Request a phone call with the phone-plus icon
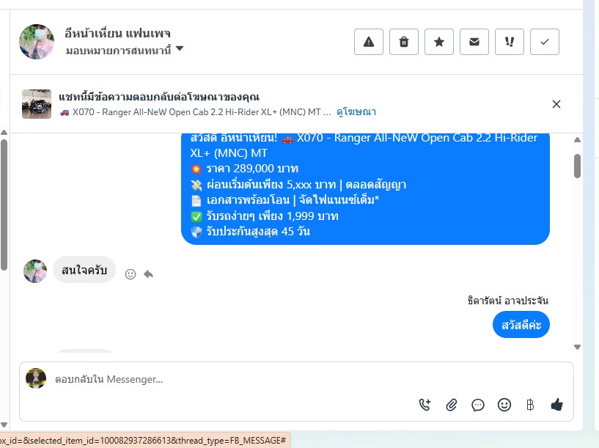 click(425, 405)
